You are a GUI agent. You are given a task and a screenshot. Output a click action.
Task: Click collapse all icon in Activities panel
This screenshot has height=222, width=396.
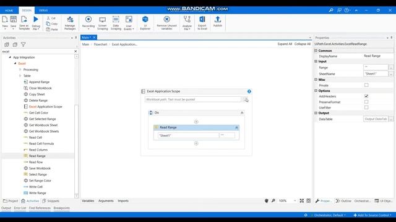pyautogui.click(x=15, y=44)
